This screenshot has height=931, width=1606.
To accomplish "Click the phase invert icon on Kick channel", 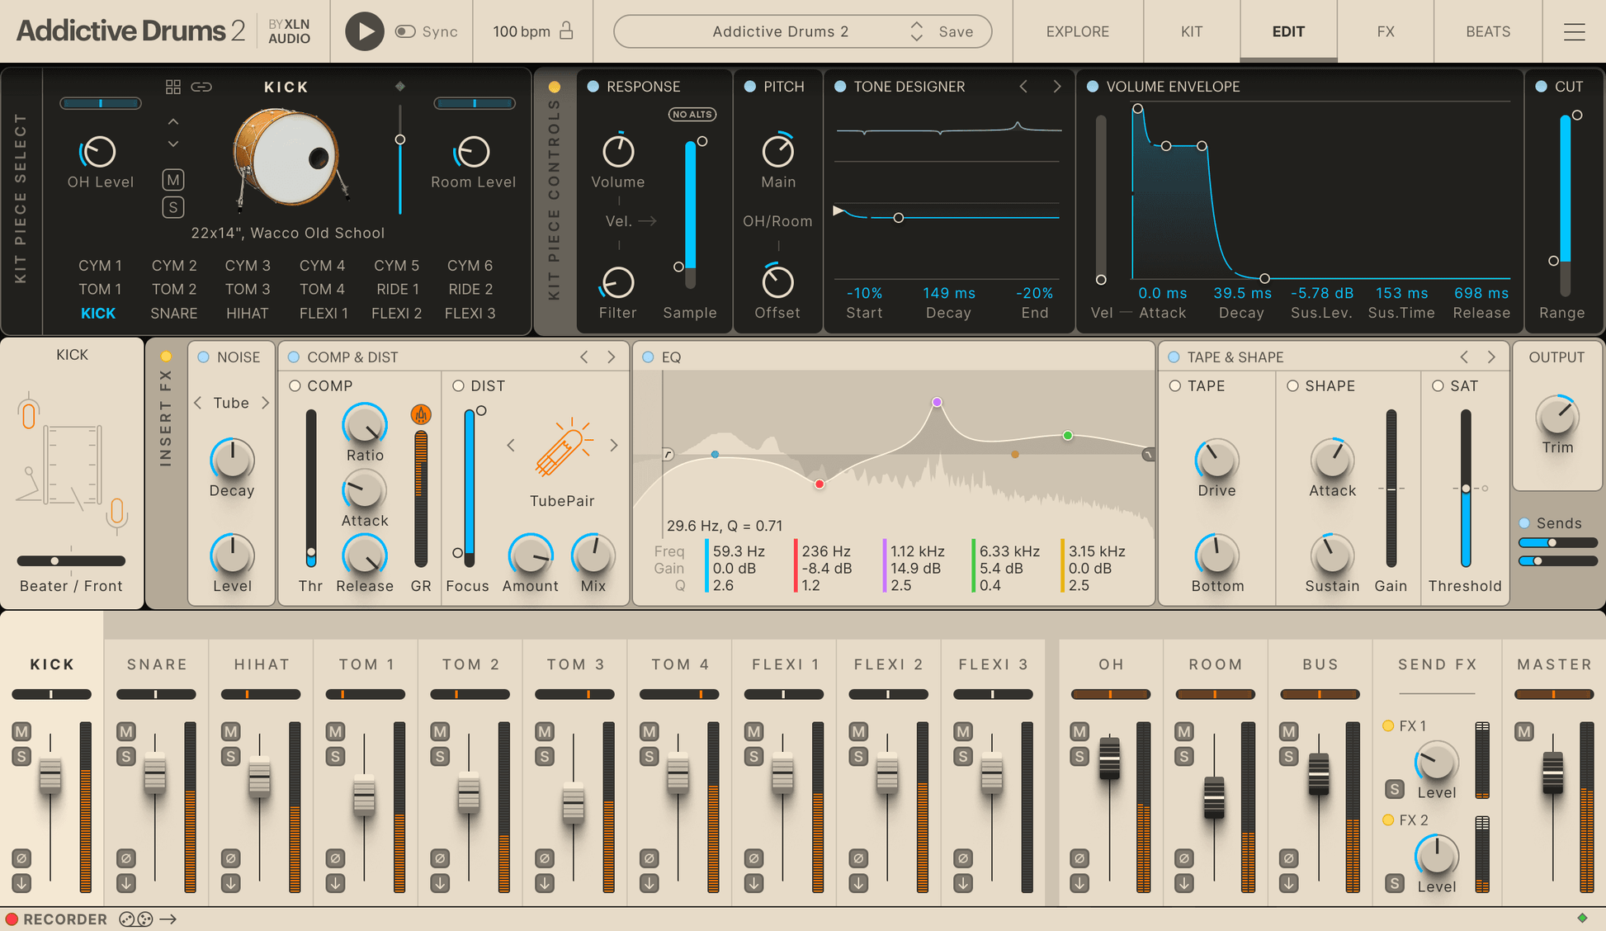I will click(21, 858).
